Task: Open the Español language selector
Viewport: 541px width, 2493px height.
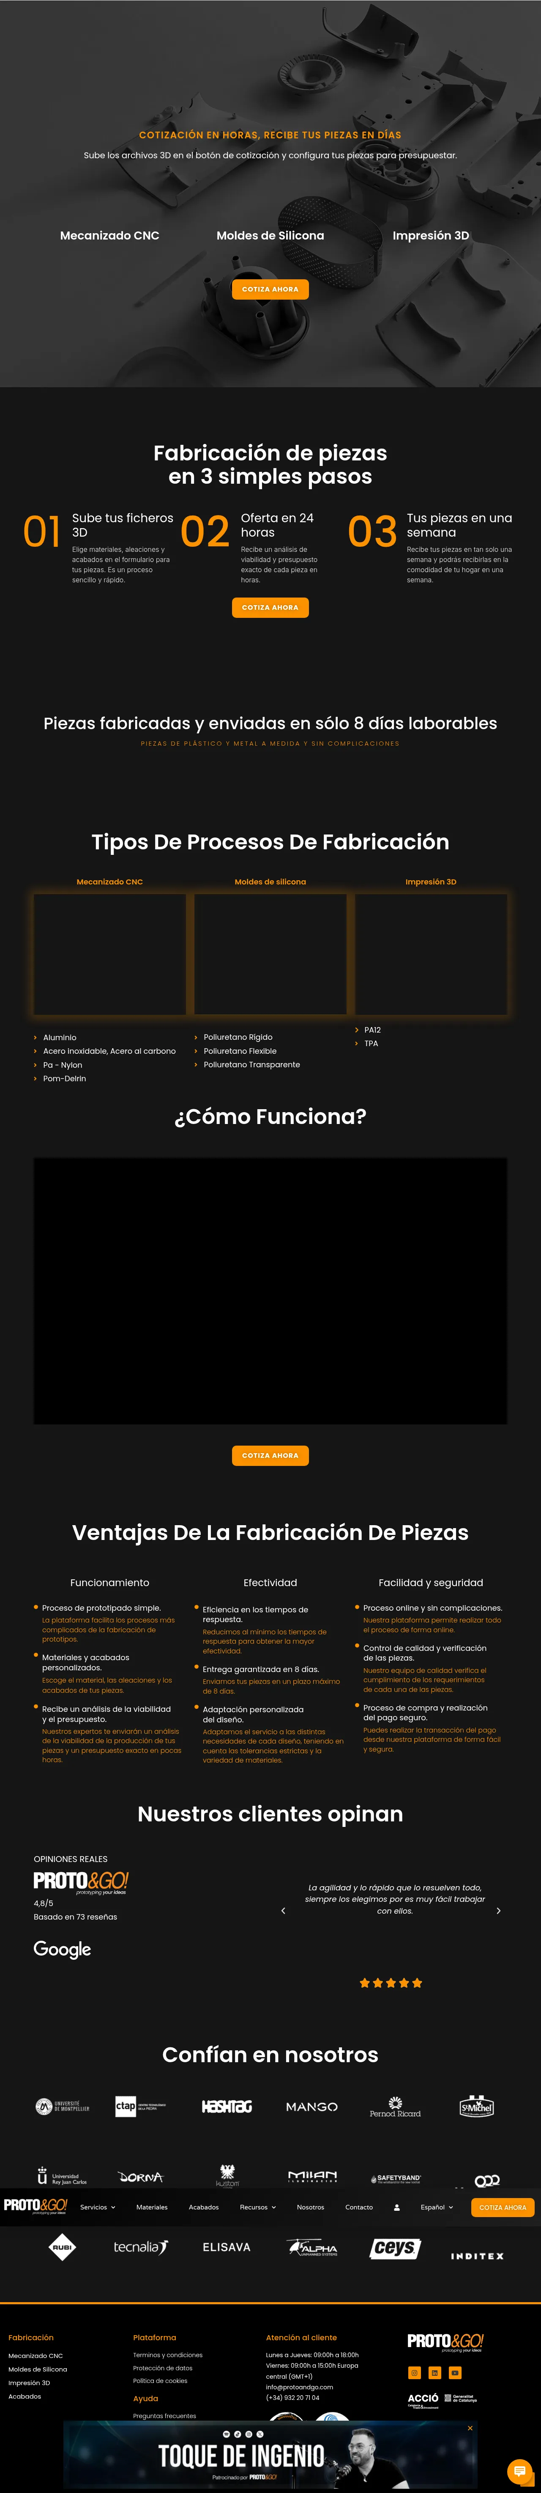Action: [436, 2207]
